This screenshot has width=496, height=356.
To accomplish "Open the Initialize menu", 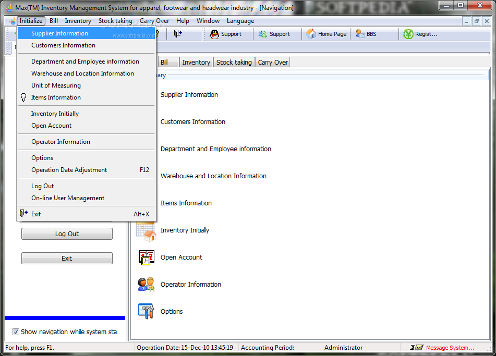I will pos(31,21).
